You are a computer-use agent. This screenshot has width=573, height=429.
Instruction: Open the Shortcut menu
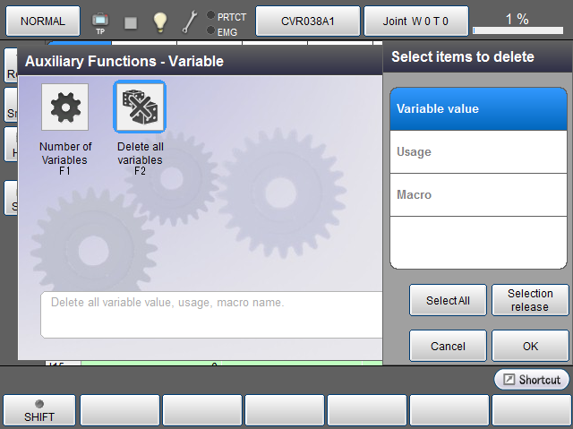532,380
